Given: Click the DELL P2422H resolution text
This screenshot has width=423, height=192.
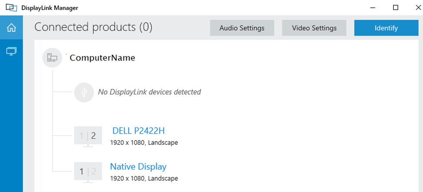Looking at the screenshot, I should click(x=144, y=143).
